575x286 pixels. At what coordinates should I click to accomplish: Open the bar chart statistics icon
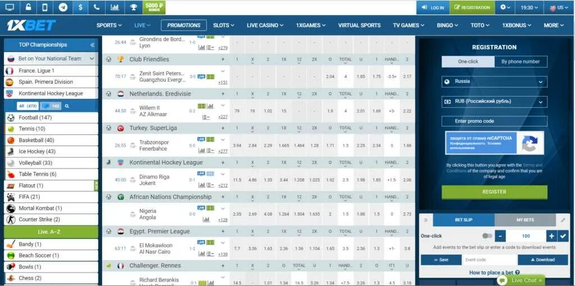115,7
